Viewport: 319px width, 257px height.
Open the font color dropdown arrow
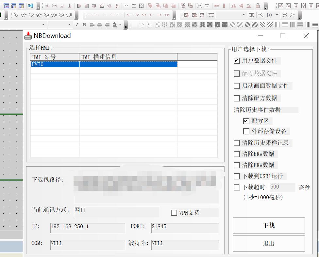coord(120,25)
